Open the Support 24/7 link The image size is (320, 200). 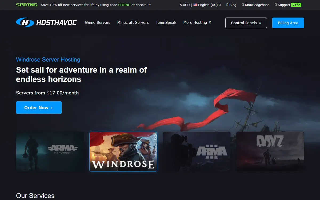[288, 5]
